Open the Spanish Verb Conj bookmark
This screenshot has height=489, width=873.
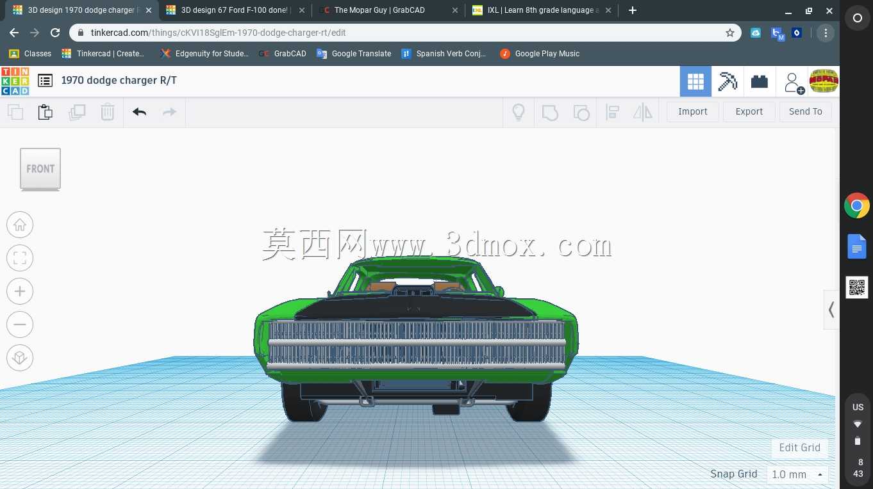click(x=444, y=54)
